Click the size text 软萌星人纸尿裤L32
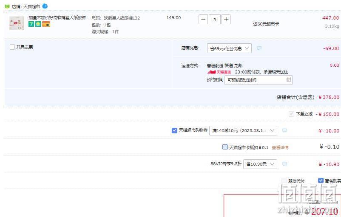 click(122, 18)
